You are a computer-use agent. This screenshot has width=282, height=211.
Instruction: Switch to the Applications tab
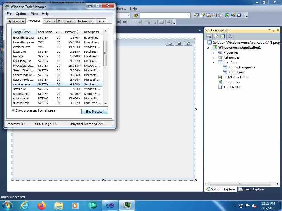click(16, 21)
